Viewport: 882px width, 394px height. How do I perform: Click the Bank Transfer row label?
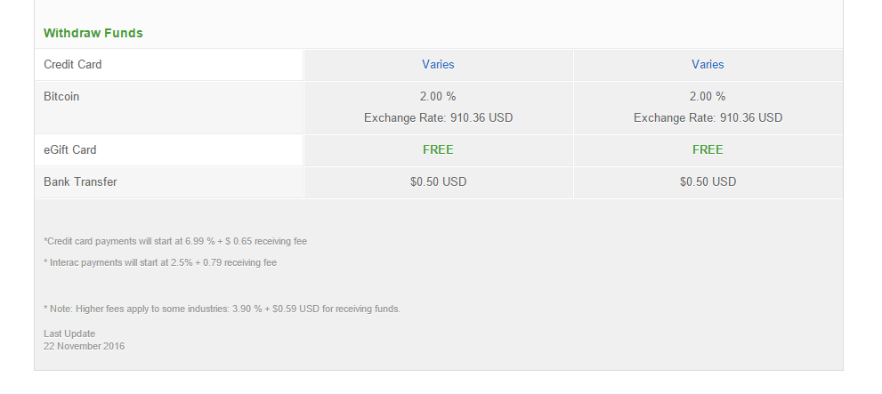[80, 182]
